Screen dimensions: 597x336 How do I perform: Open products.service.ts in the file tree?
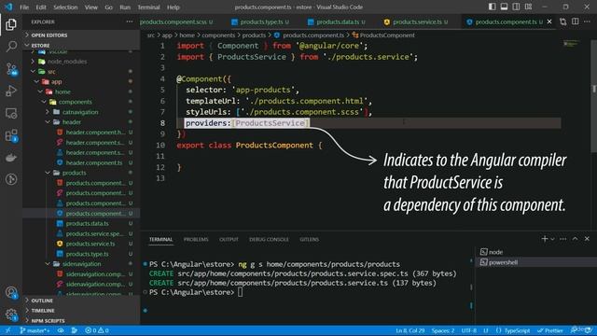tap(90, 244)
